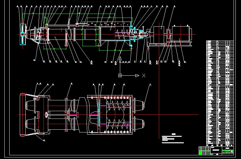Click the header row of the parts list
The height and width of the screenshot is (159, 241).
coord(220,42)
